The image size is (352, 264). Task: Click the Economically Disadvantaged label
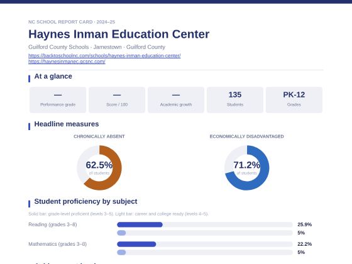[x=246, y=136]
